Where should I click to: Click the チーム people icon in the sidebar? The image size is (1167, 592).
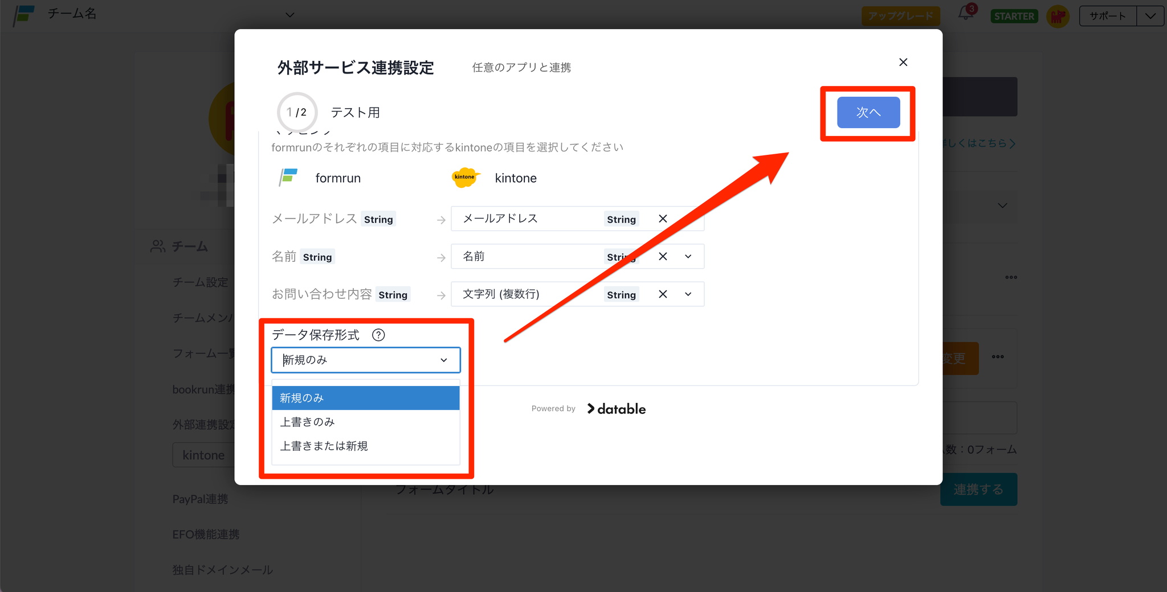click(158, 246)
